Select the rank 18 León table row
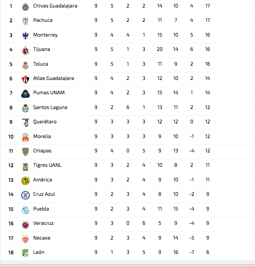Viewport: 255px width, 266px height. pos(127,253)
